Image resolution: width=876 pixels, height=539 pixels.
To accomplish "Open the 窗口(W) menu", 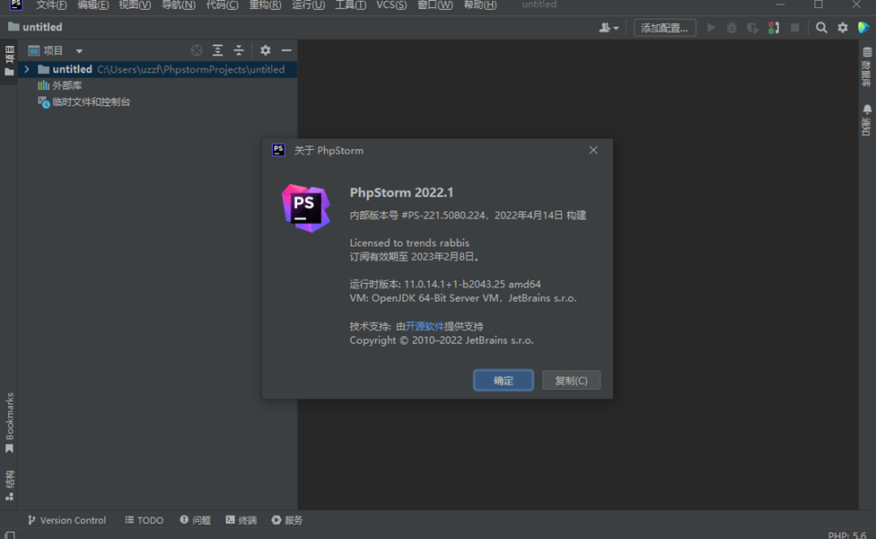I will [x=435, y=5].
